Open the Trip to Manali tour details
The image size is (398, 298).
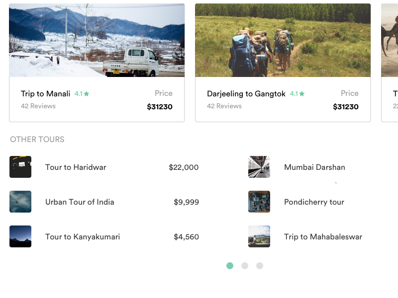pos(46,93)
